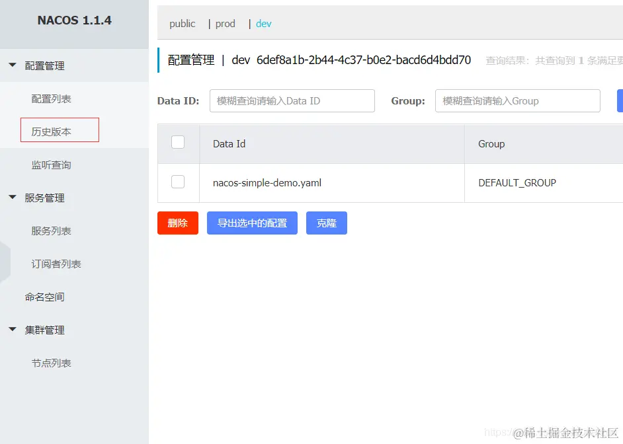Viewport: 623px width, 444px height.
Task: Tick the select-all checkbox in table header
Action: tap(178, 142)
